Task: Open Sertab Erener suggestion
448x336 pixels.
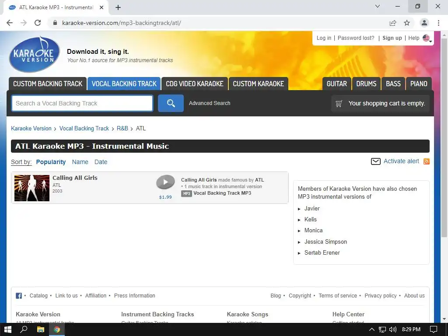Action: pos(322,252)
